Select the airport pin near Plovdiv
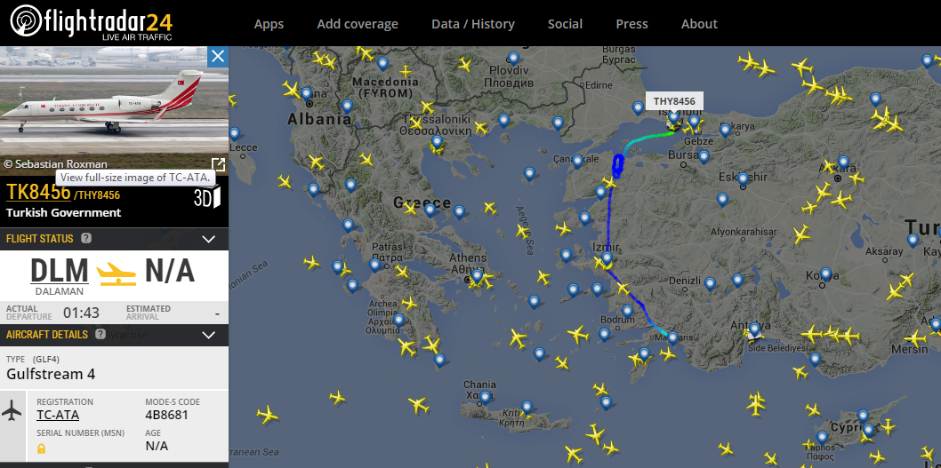 click(x=513, y=58)
